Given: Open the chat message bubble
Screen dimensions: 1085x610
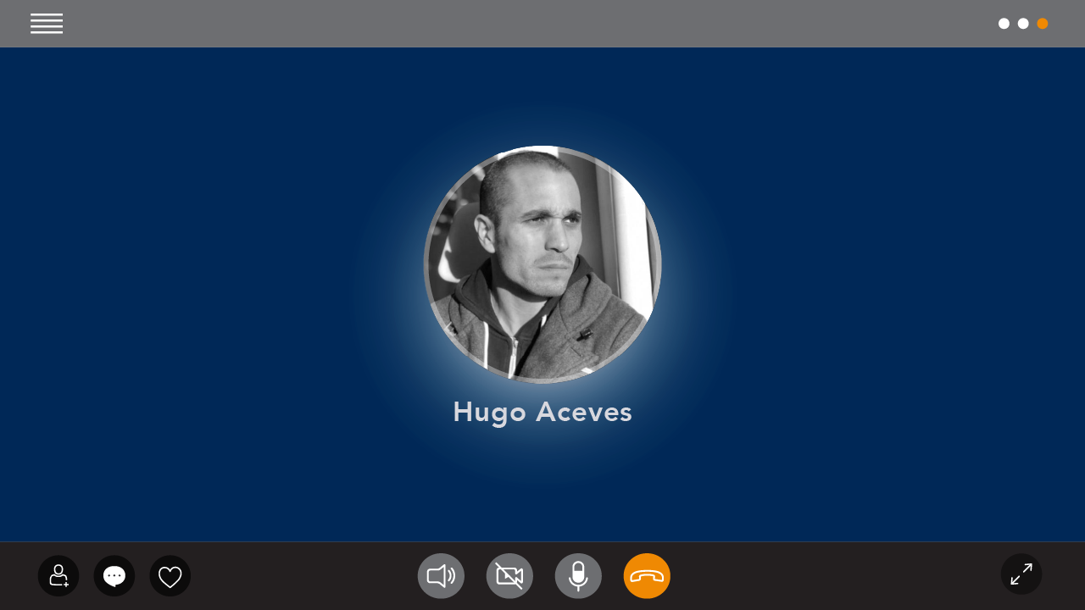Looking at the screenshot, I should point(114,576).
